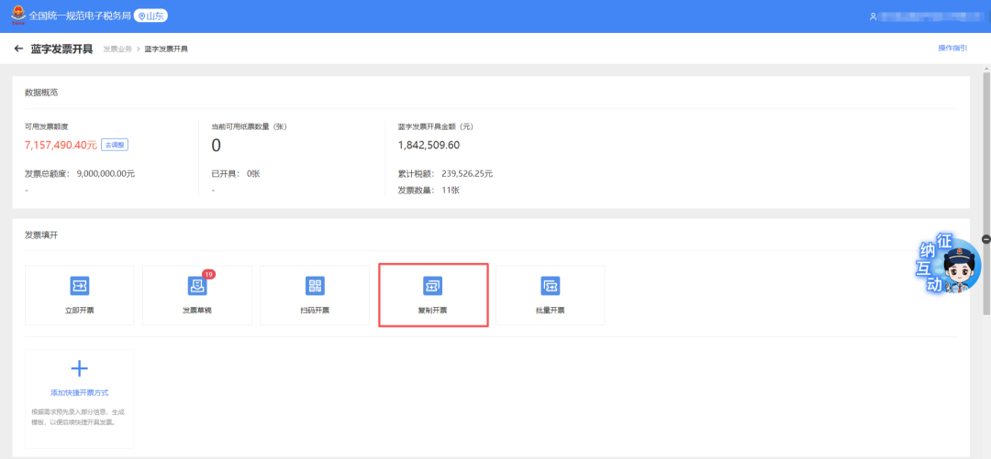Click the 当前可用纸票数量 label
The image size is (991, 459).
pyautogui.click(x=249, y=127)
